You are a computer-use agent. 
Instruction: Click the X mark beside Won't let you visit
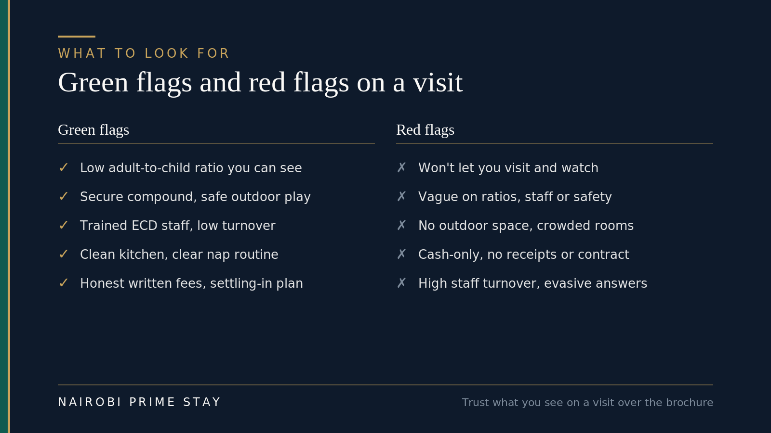click(x=401, y=168)
